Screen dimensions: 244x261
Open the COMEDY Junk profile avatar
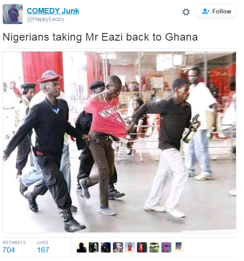pos(12,14)
